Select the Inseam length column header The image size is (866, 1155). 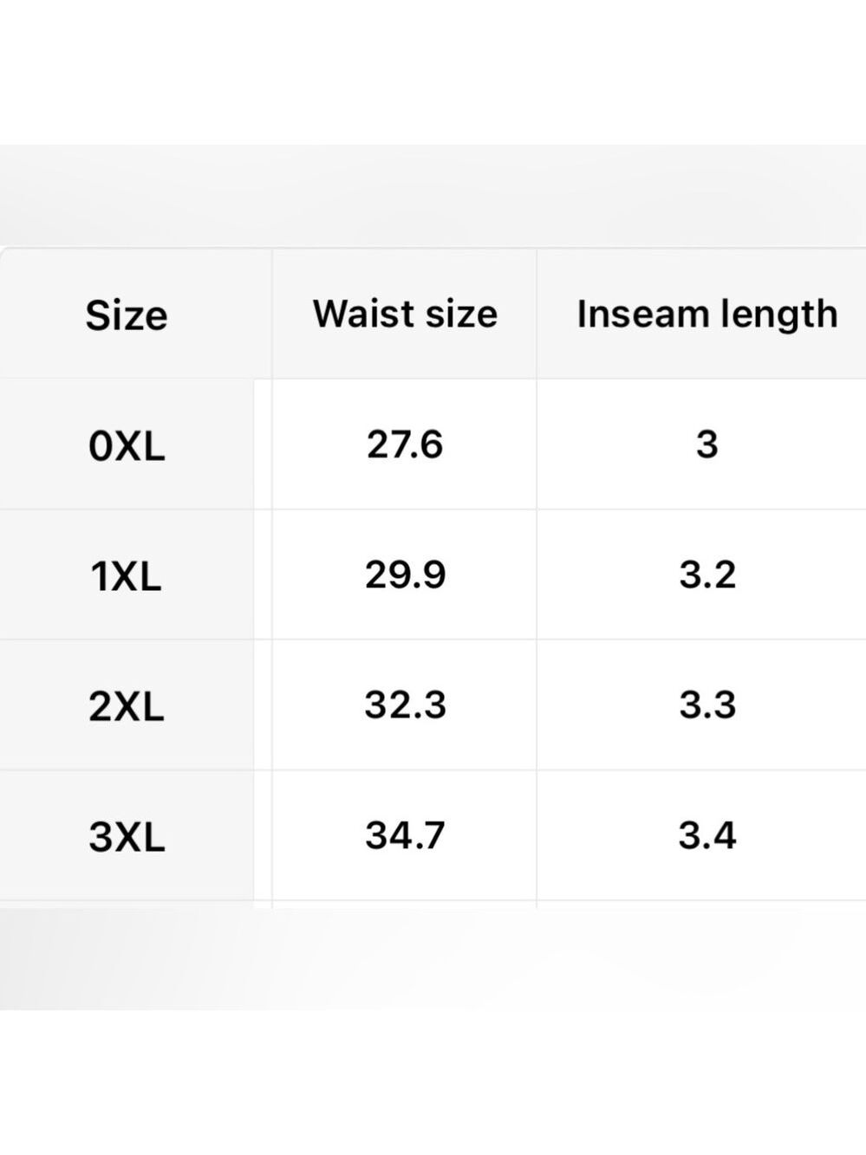[706, 315]
